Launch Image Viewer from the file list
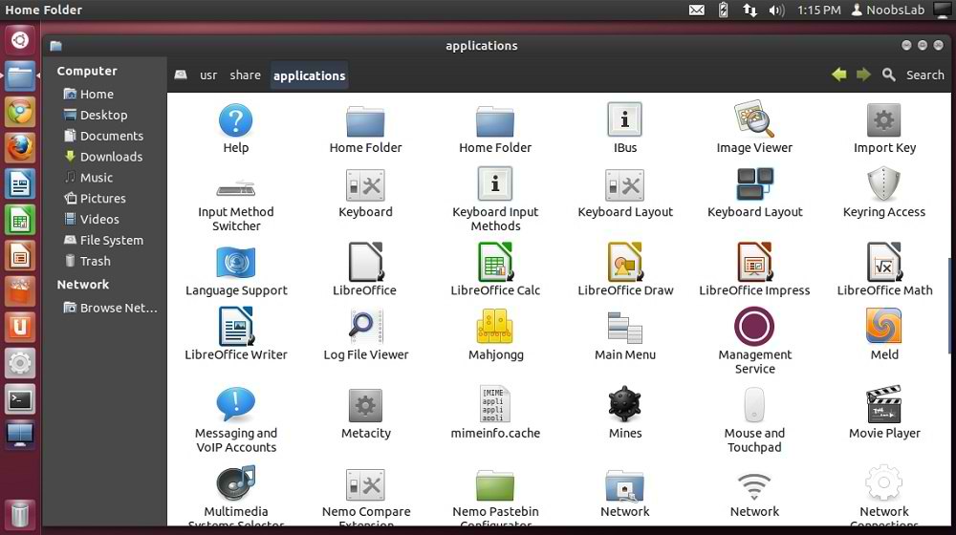956x535 pixels. point(754,119)
